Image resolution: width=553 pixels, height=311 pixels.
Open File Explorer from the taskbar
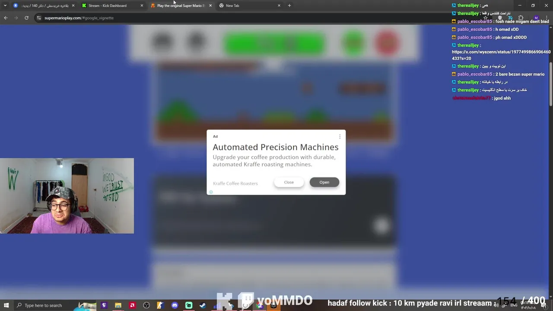click(118, 305)
